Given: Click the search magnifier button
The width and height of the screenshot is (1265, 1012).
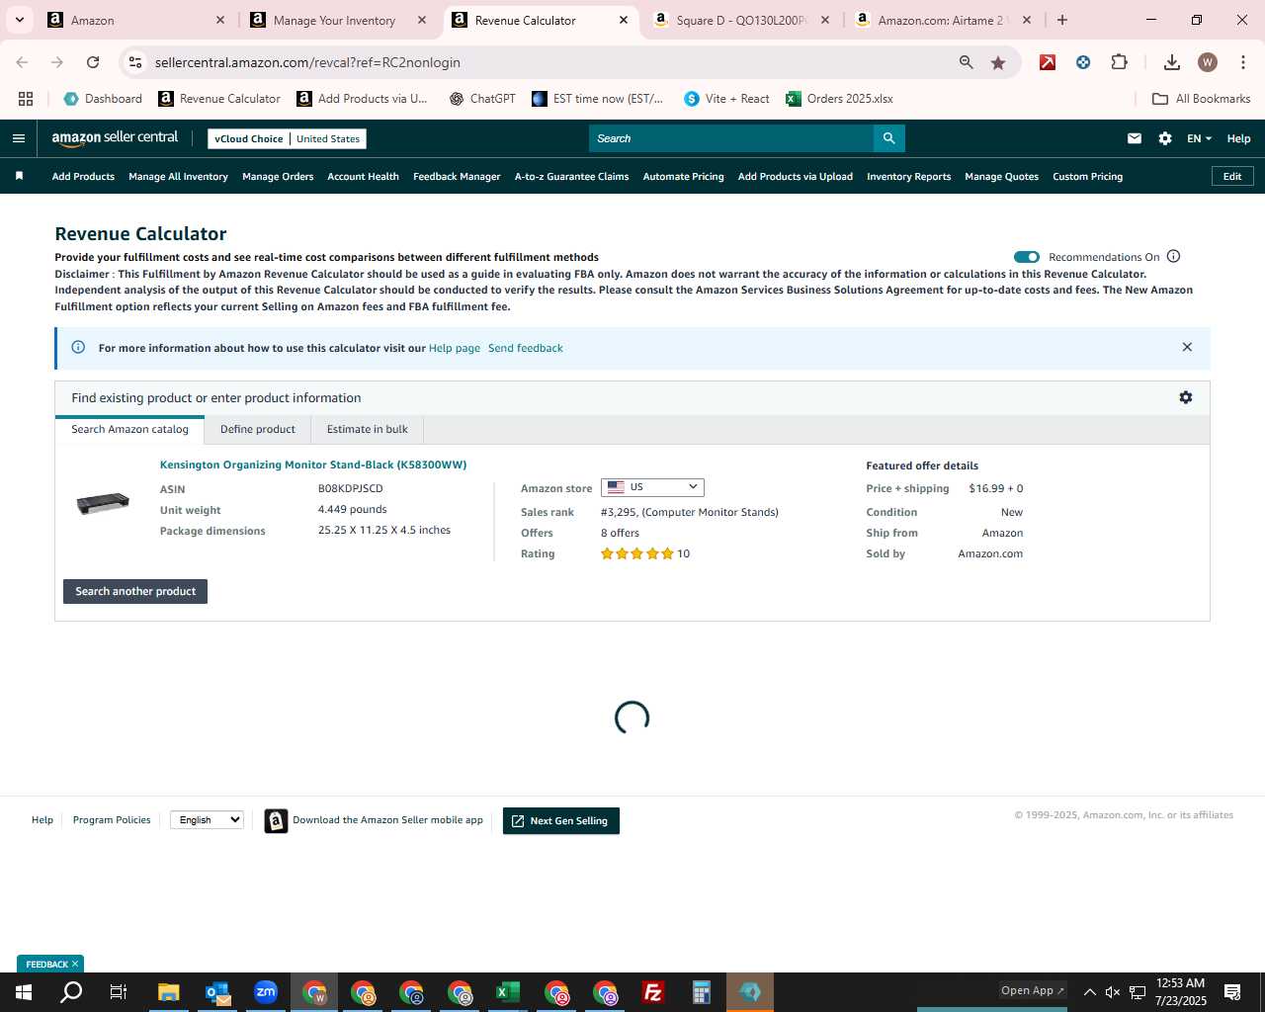Looking at the screenshot, I should (888, 138).
